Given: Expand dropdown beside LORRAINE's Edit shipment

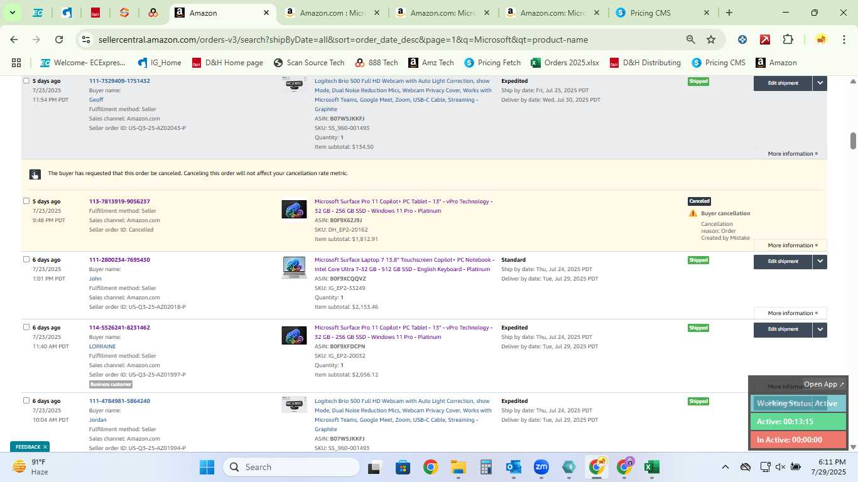Looking at the screenshot, I should 820,329.
